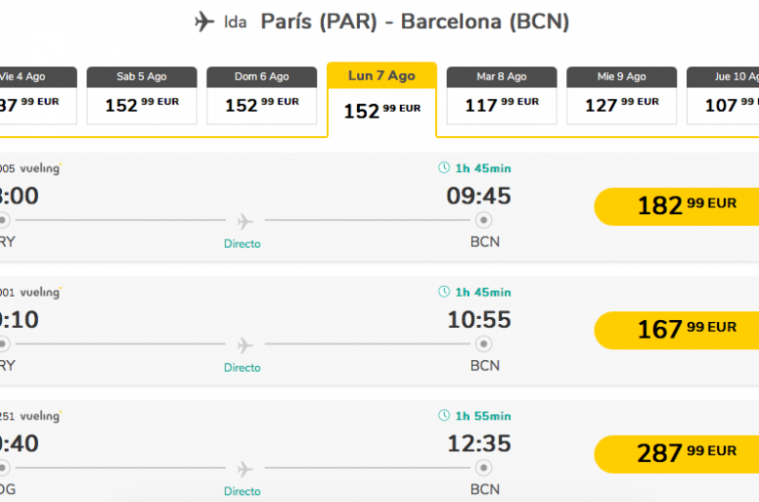Choose the 182.99 EUR fare button
The width and height of the screenshot is (759, 502).
pyautogui.click(x=676, y=206)
